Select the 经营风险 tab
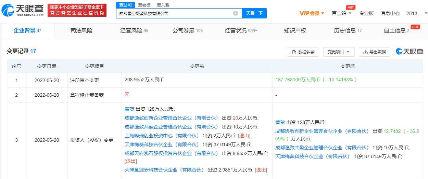The image size is (428, 179). (134, 31)
